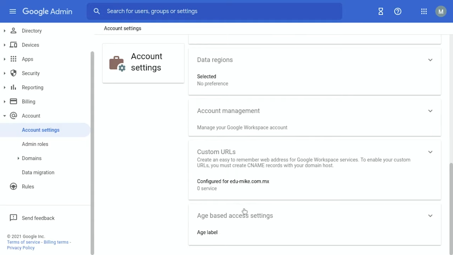
Task: Expand the Security tree arrow
Action: (x=4, y=73)
